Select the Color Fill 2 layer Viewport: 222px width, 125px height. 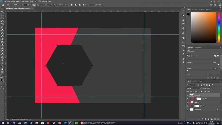click(205, 99)
